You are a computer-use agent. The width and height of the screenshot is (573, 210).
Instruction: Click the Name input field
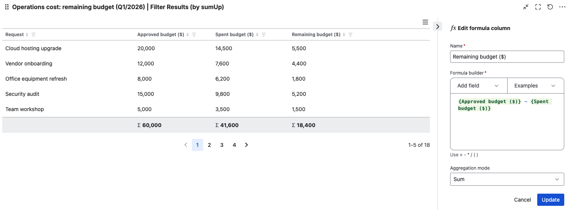(507, 57)
